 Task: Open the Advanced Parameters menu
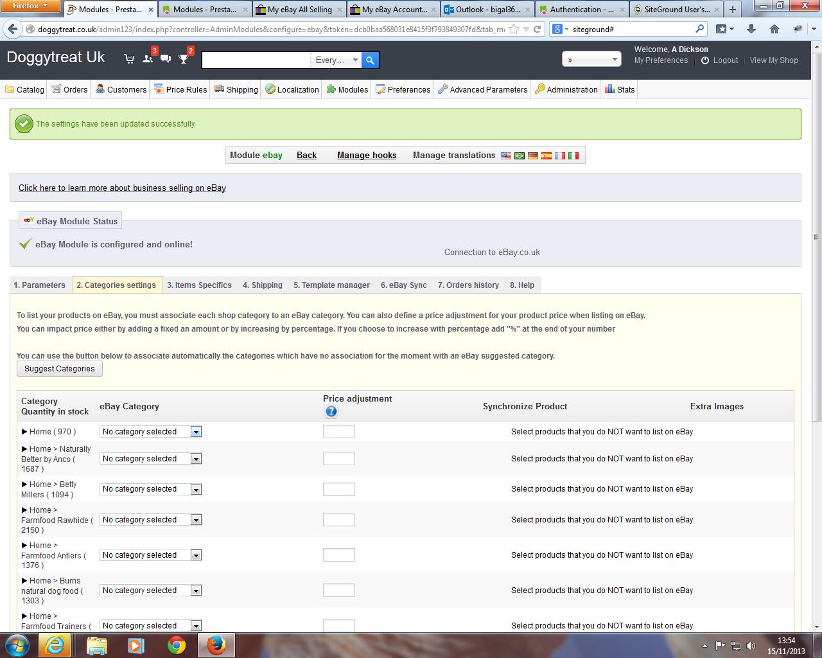point(483,90)
